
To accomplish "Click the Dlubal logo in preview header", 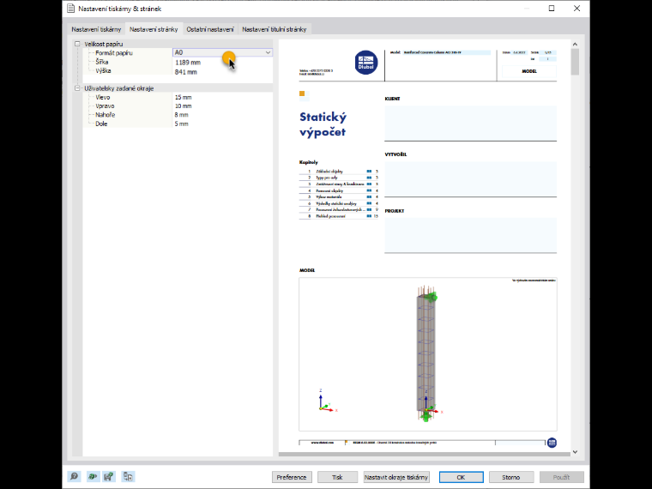I will 366,63.
